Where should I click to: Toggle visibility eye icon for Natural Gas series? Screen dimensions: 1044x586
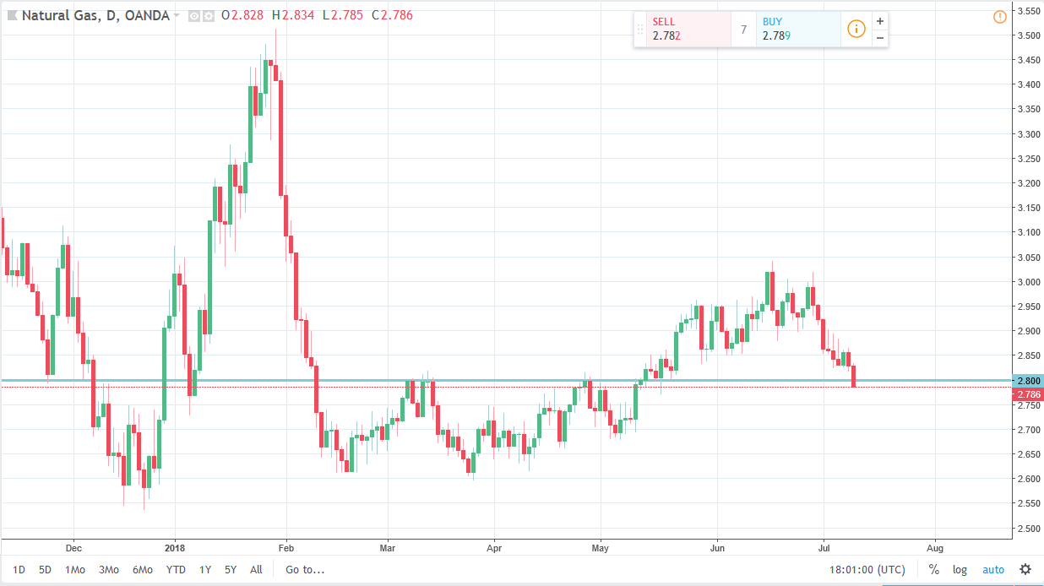tap(193, 15)
